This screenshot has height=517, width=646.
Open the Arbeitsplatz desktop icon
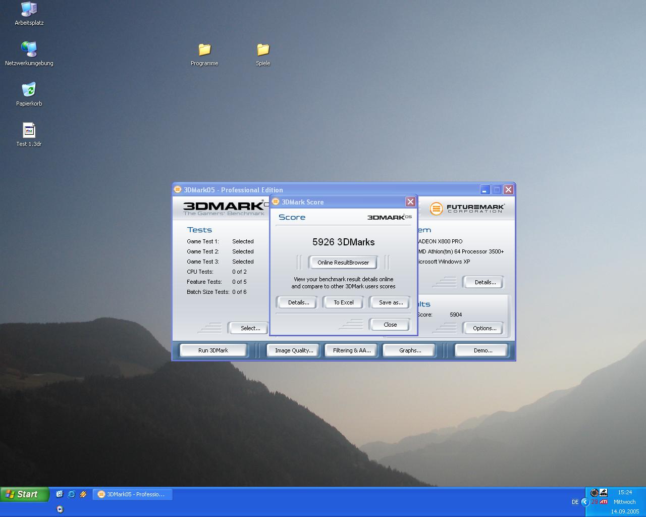pos(29,14)
